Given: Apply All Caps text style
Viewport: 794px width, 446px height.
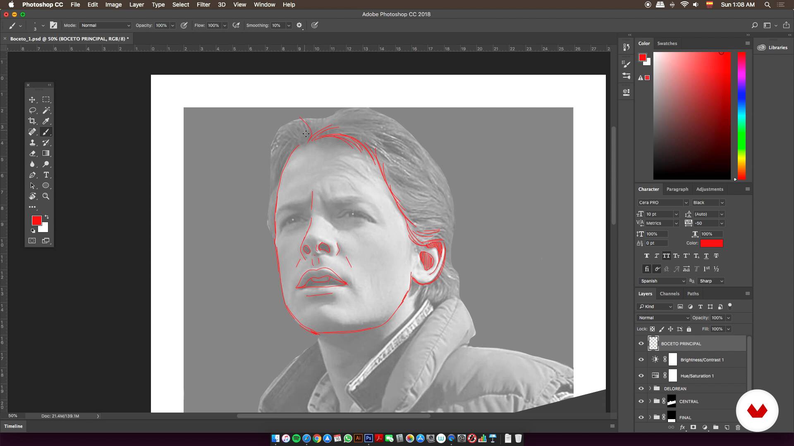Looking at the screenshot, I should (666, 256).
